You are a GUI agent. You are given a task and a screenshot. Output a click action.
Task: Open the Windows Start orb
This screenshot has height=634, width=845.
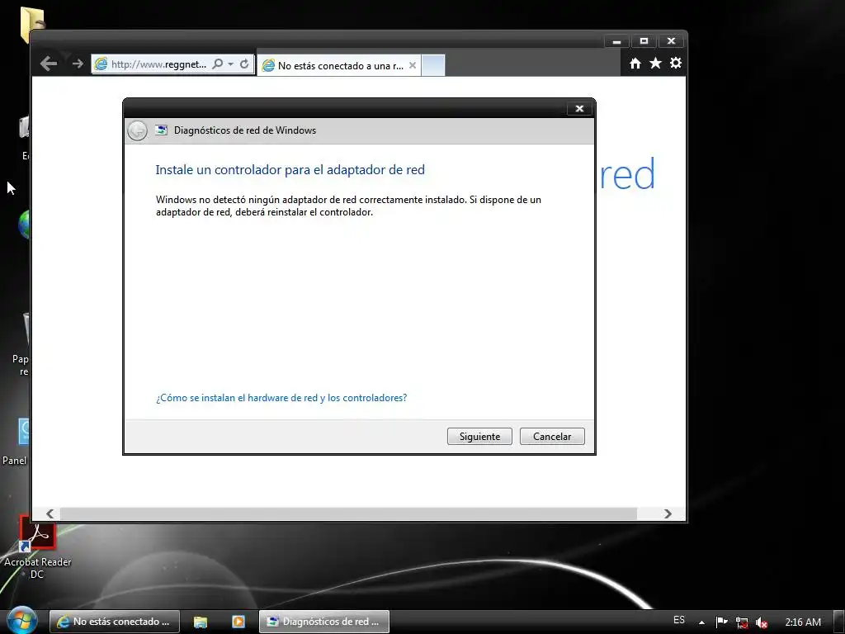pos(21,621)
